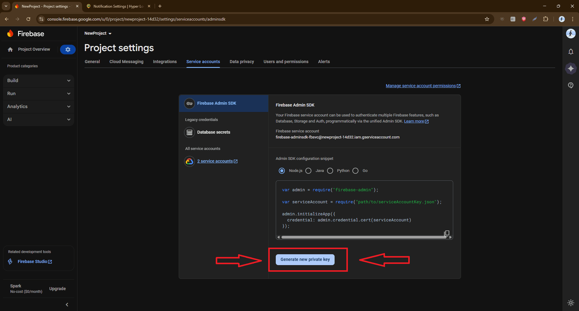Select the Go radio button
579x311 pixels.
pyautogui.click(x=355, y=171)
